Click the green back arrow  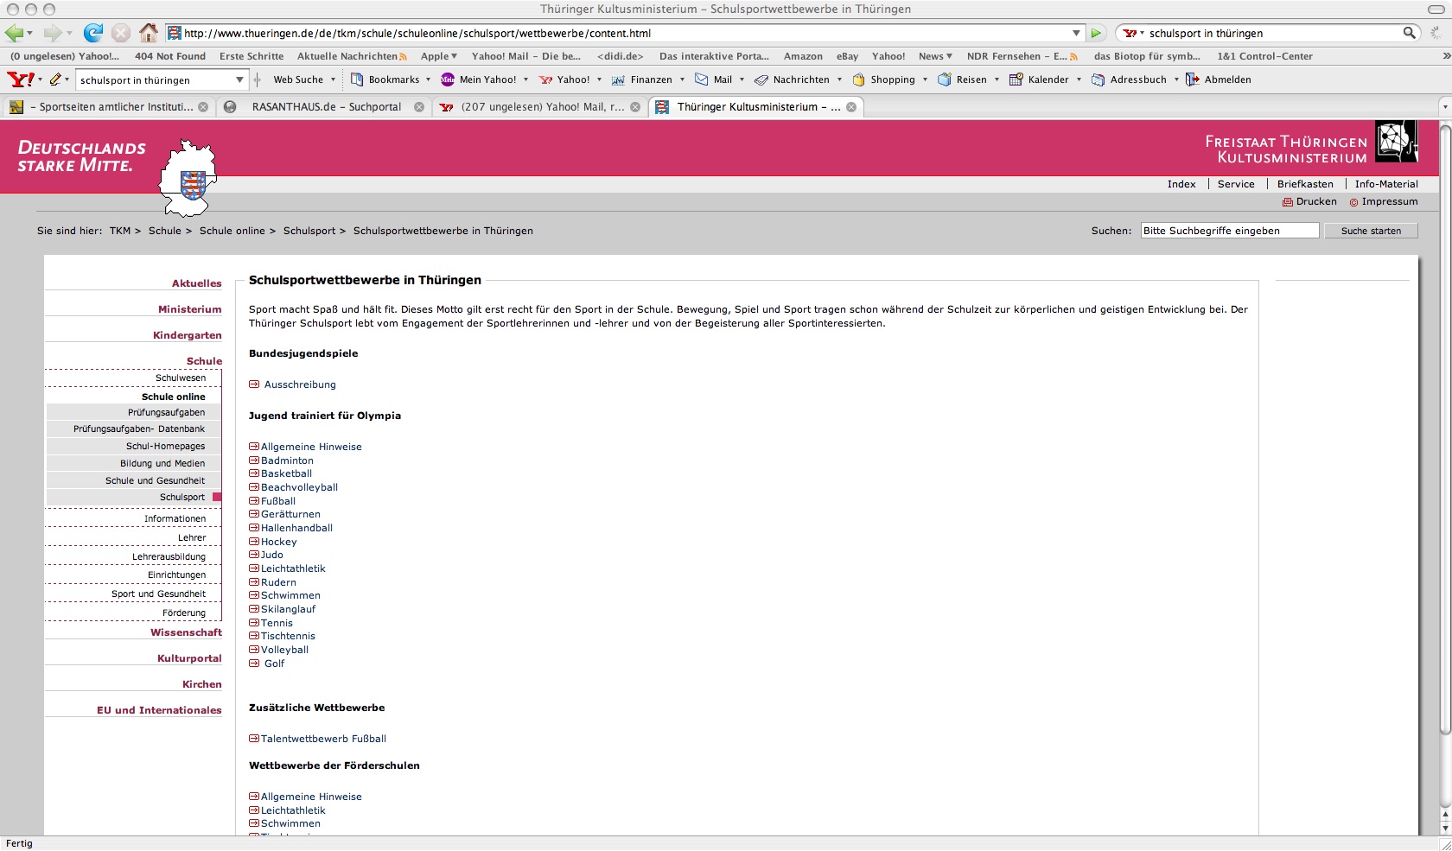click(14, 33)
